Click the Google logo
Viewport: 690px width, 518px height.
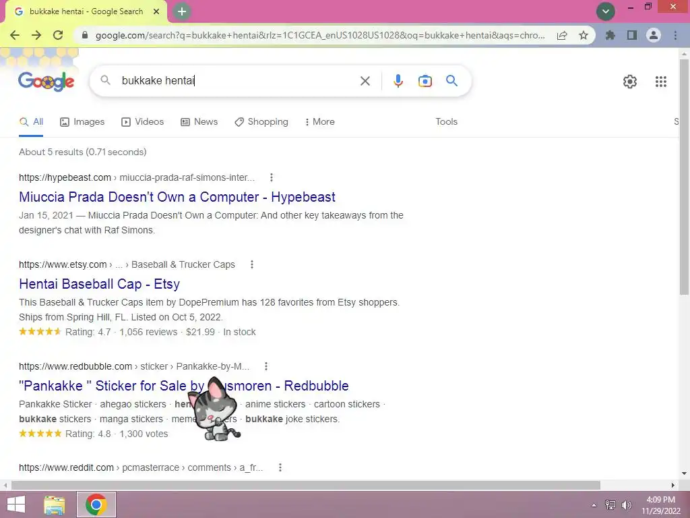[46, 81]
